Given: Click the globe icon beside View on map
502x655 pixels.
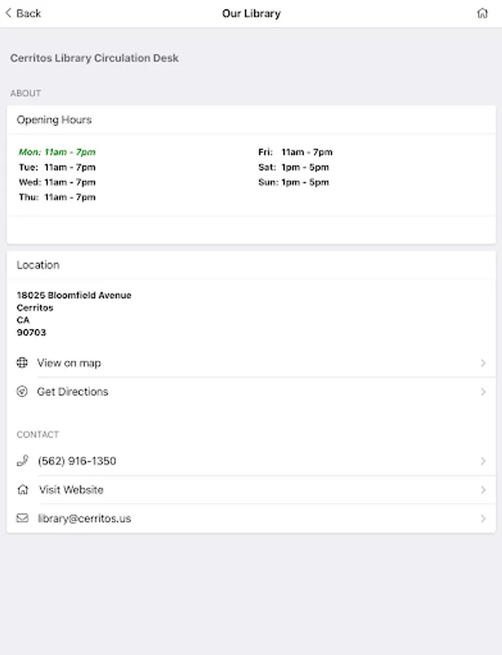Looking at the screenshot, I should tap(22, 363).
